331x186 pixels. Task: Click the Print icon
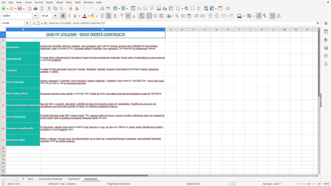pos(35,9)
